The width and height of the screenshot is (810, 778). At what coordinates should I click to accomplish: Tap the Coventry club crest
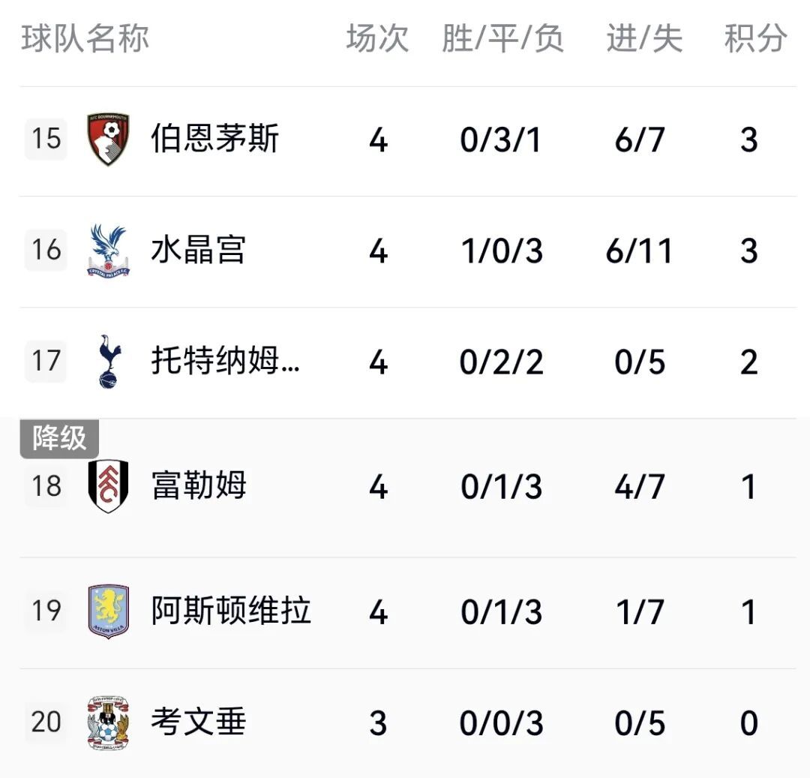coord(108,722)
